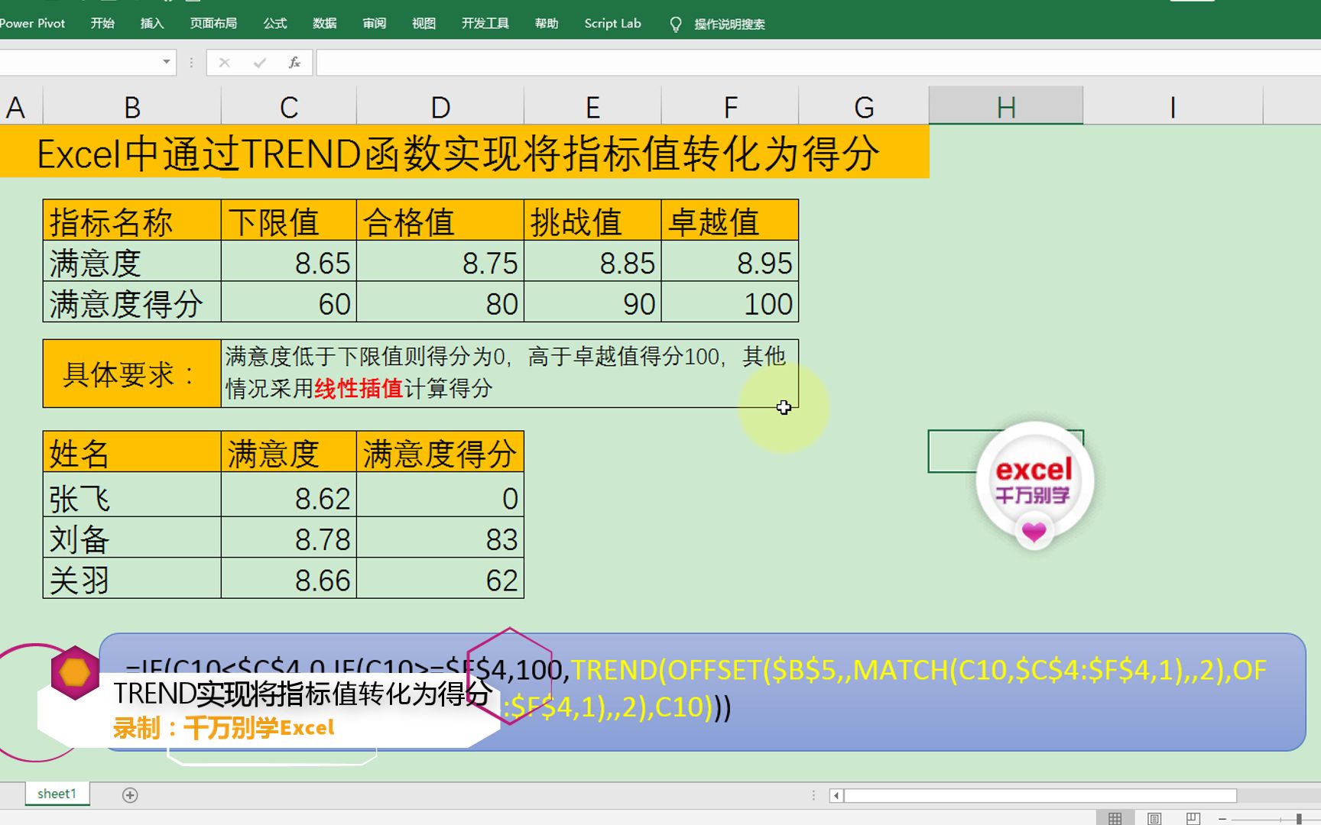Select the score cell showing 100
This screenshot has height=825, width=1321.
730,302
